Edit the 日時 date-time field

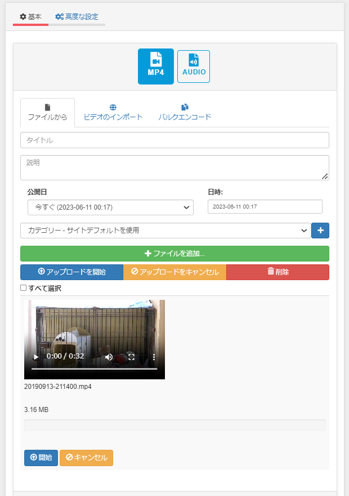click(x=265, y=206)
